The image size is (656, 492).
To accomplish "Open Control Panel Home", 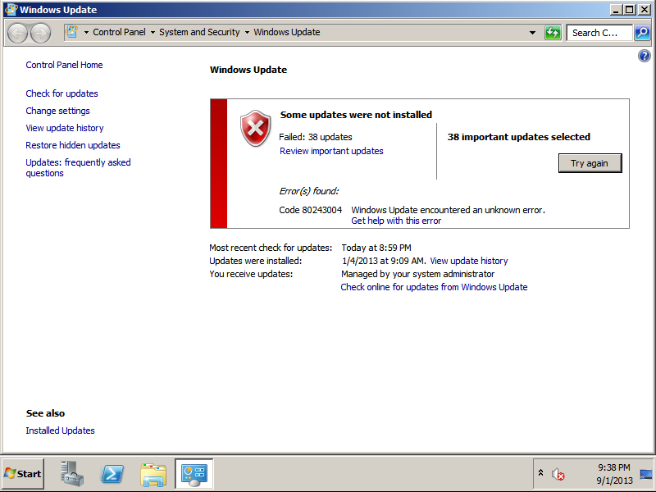I will tap(64, 65).
